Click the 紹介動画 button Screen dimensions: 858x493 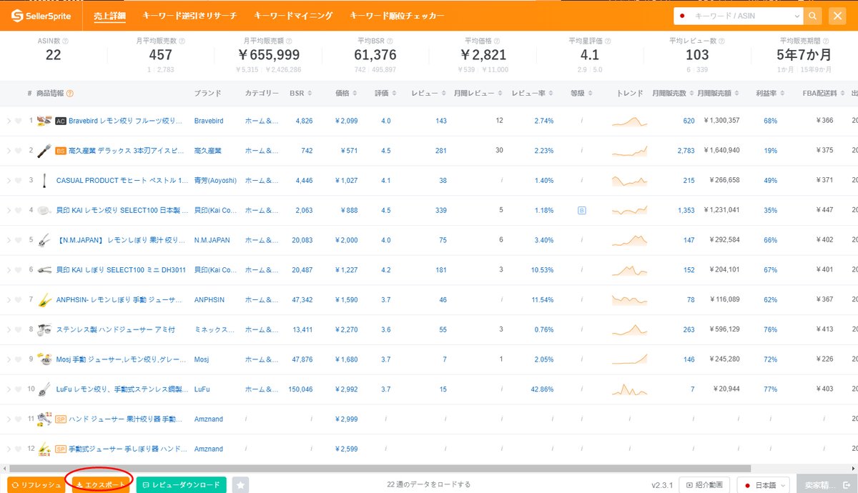click(x=704, y=485)
